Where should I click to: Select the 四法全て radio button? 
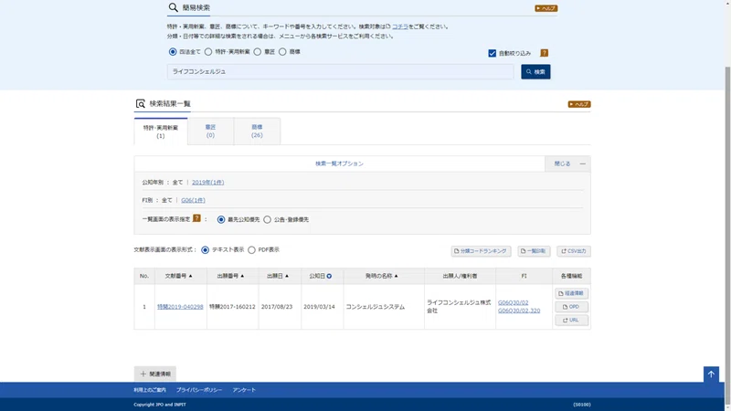click(173, 52)
